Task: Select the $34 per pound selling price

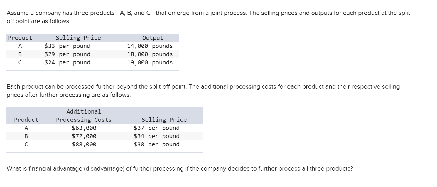Action: pos(156,136)
